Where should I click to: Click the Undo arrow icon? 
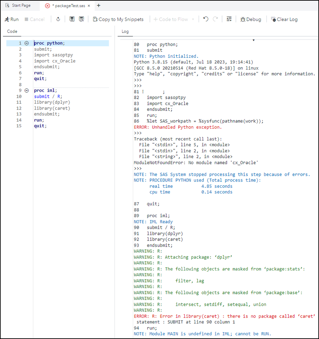click(206, 19)
